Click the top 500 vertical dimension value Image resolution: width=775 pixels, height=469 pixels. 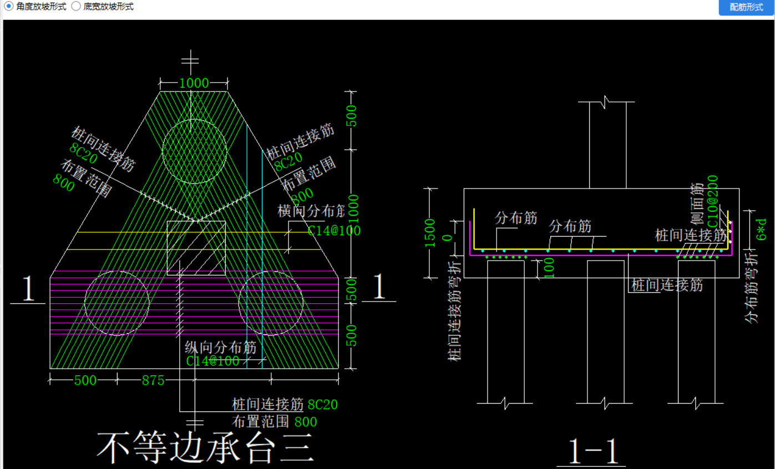[351, 115]
